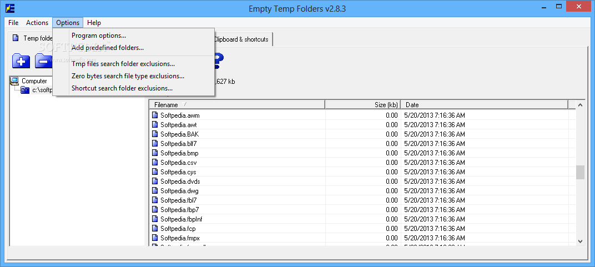Click the file icon next to Softpedia.blf7
The width and height of the screenshot is (595, 267).
pos(155,143)
